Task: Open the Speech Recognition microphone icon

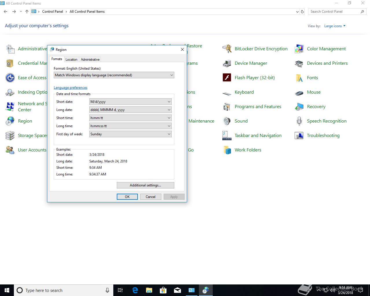Action: (x=299, y=121)
